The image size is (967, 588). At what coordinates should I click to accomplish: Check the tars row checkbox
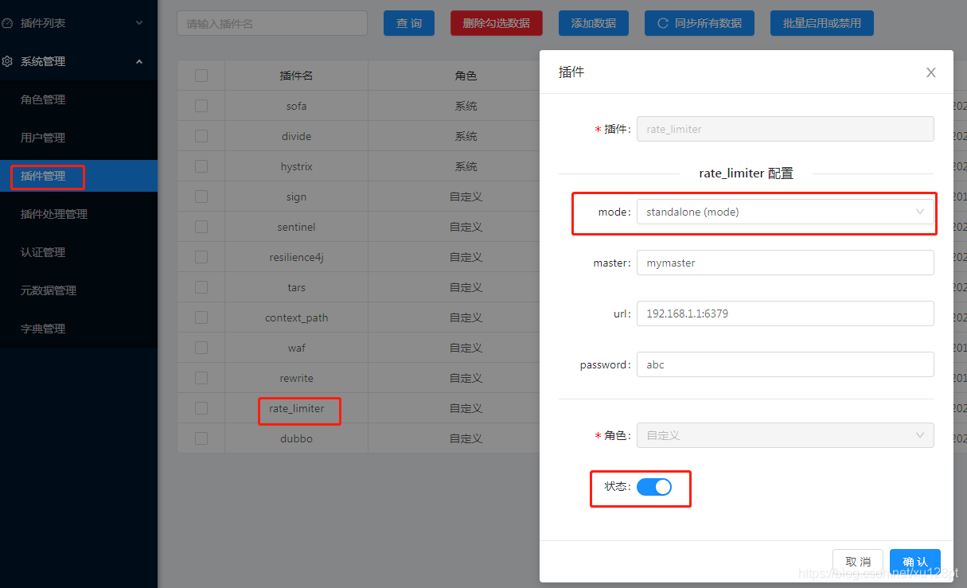click(201, 287)
